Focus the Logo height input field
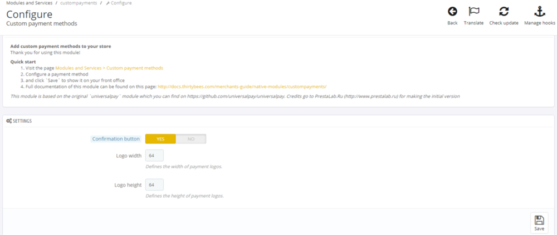This screenshot has width=557, height=235. pyautogui.click(x=154, y=185)
